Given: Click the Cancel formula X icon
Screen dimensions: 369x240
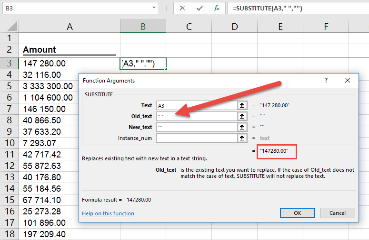Looking at the screenshot, I should [182, 9].
